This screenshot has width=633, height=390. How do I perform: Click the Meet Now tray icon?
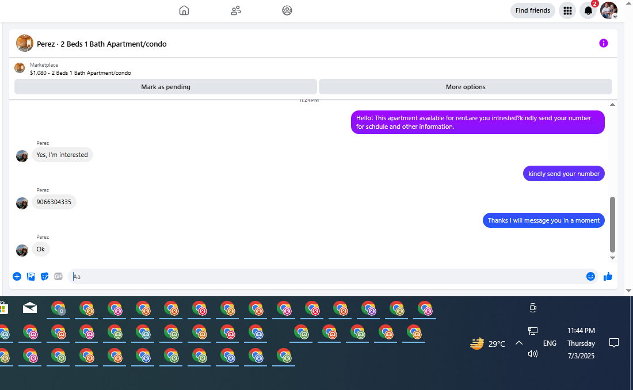click(x=533, y=308)
